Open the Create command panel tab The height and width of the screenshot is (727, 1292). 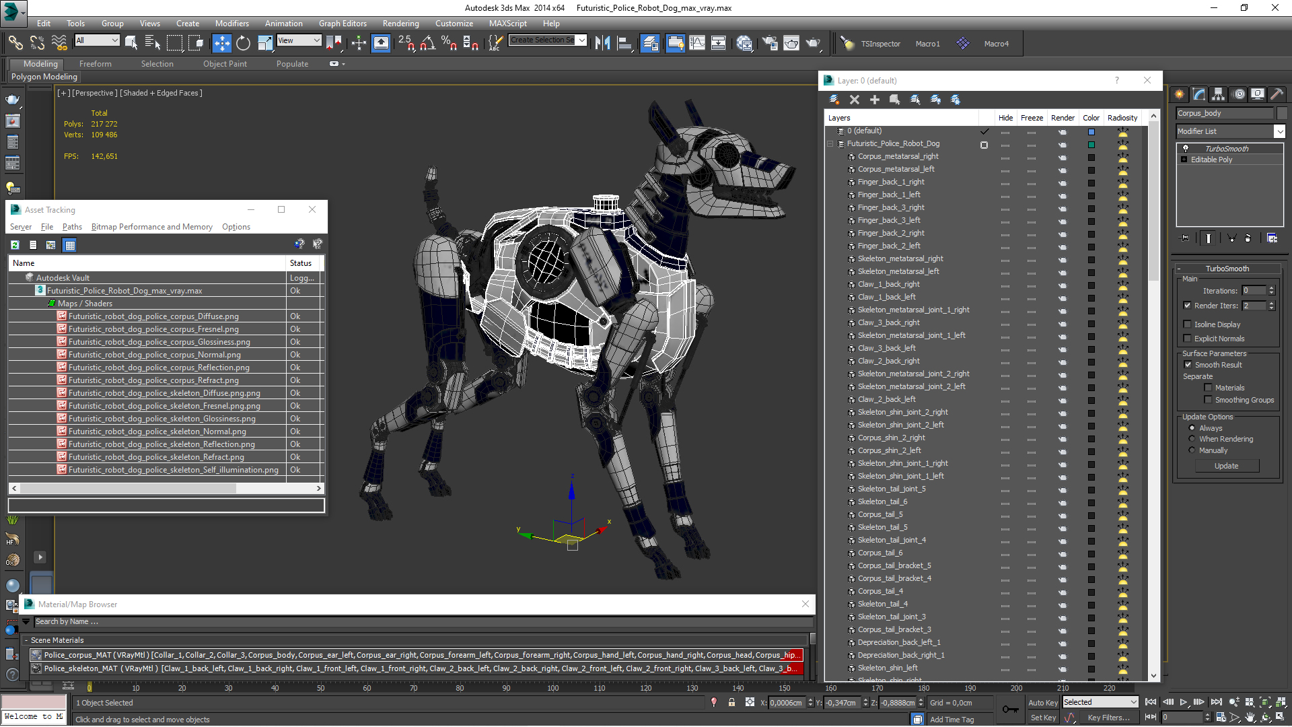(x=1180, y=94)
